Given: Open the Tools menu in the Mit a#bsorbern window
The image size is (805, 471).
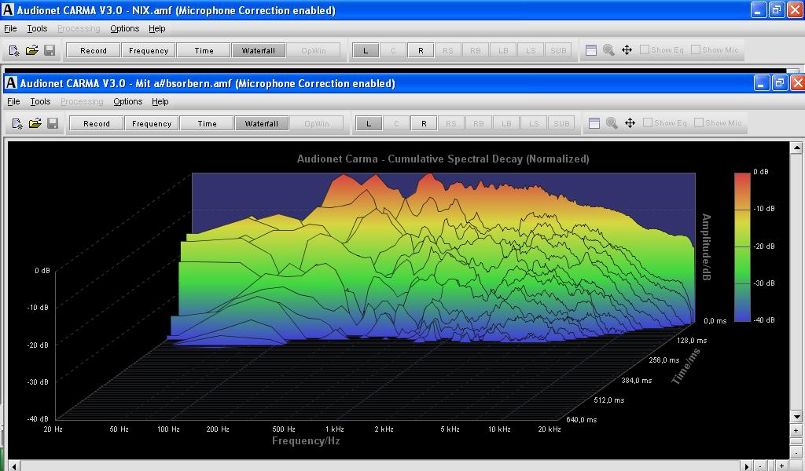Looking at the screenshot, I should point(40,101).
